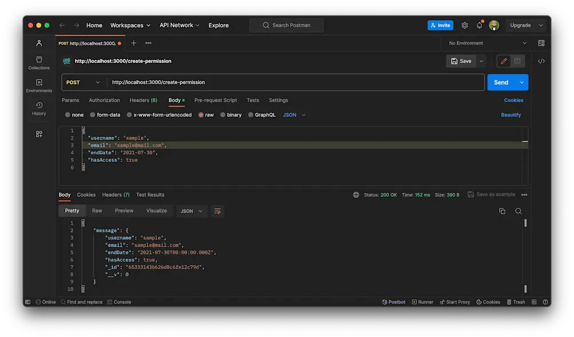The image size is (574, 337).
Task: Select the raw body format
Action: (206, 114)
